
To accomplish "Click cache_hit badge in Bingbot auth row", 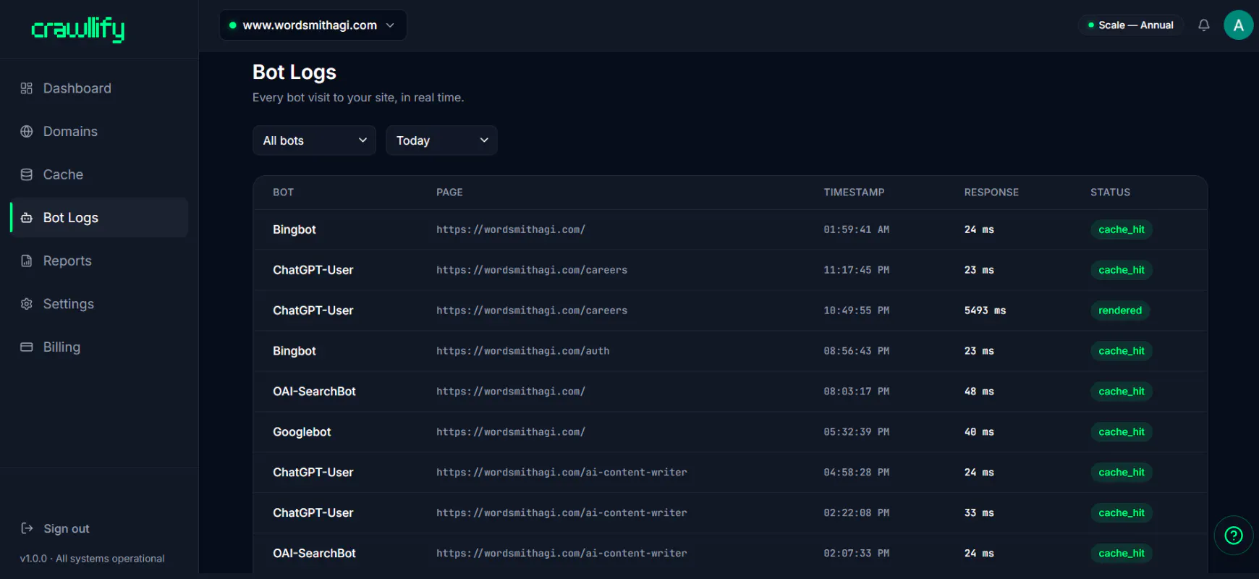I will pos(1122,351).
